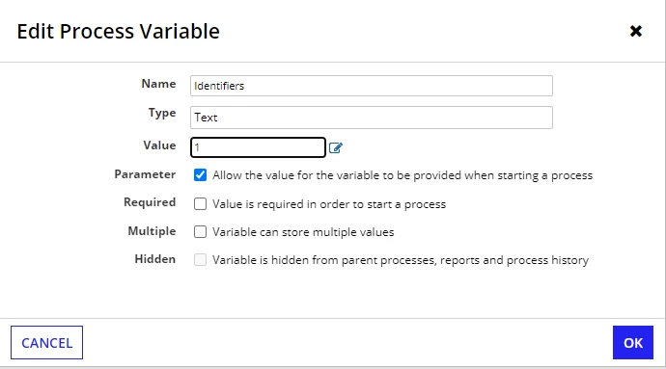
Task: Click the Edit Process Variable title
Action: pos(118,32)
